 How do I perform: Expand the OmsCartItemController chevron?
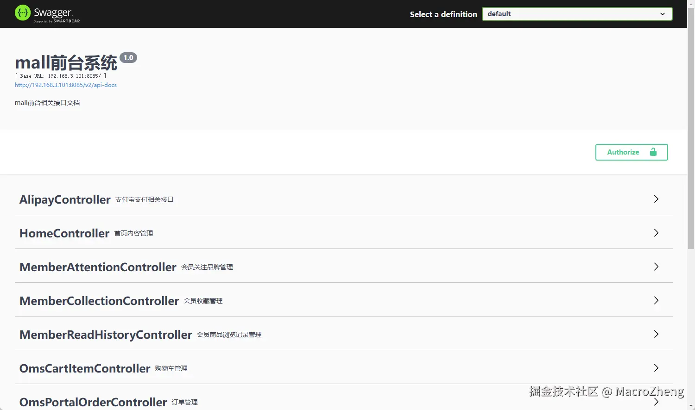pos(656,368)
